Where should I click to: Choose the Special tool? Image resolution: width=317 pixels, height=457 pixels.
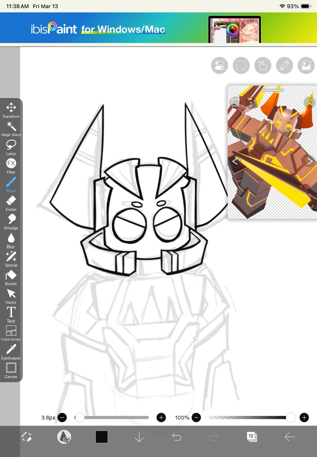(11, 259)
